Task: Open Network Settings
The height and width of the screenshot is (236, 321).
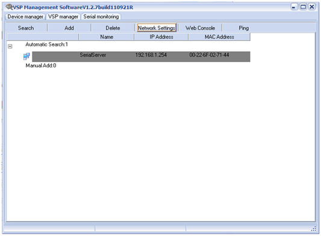Action: point(157,28)
